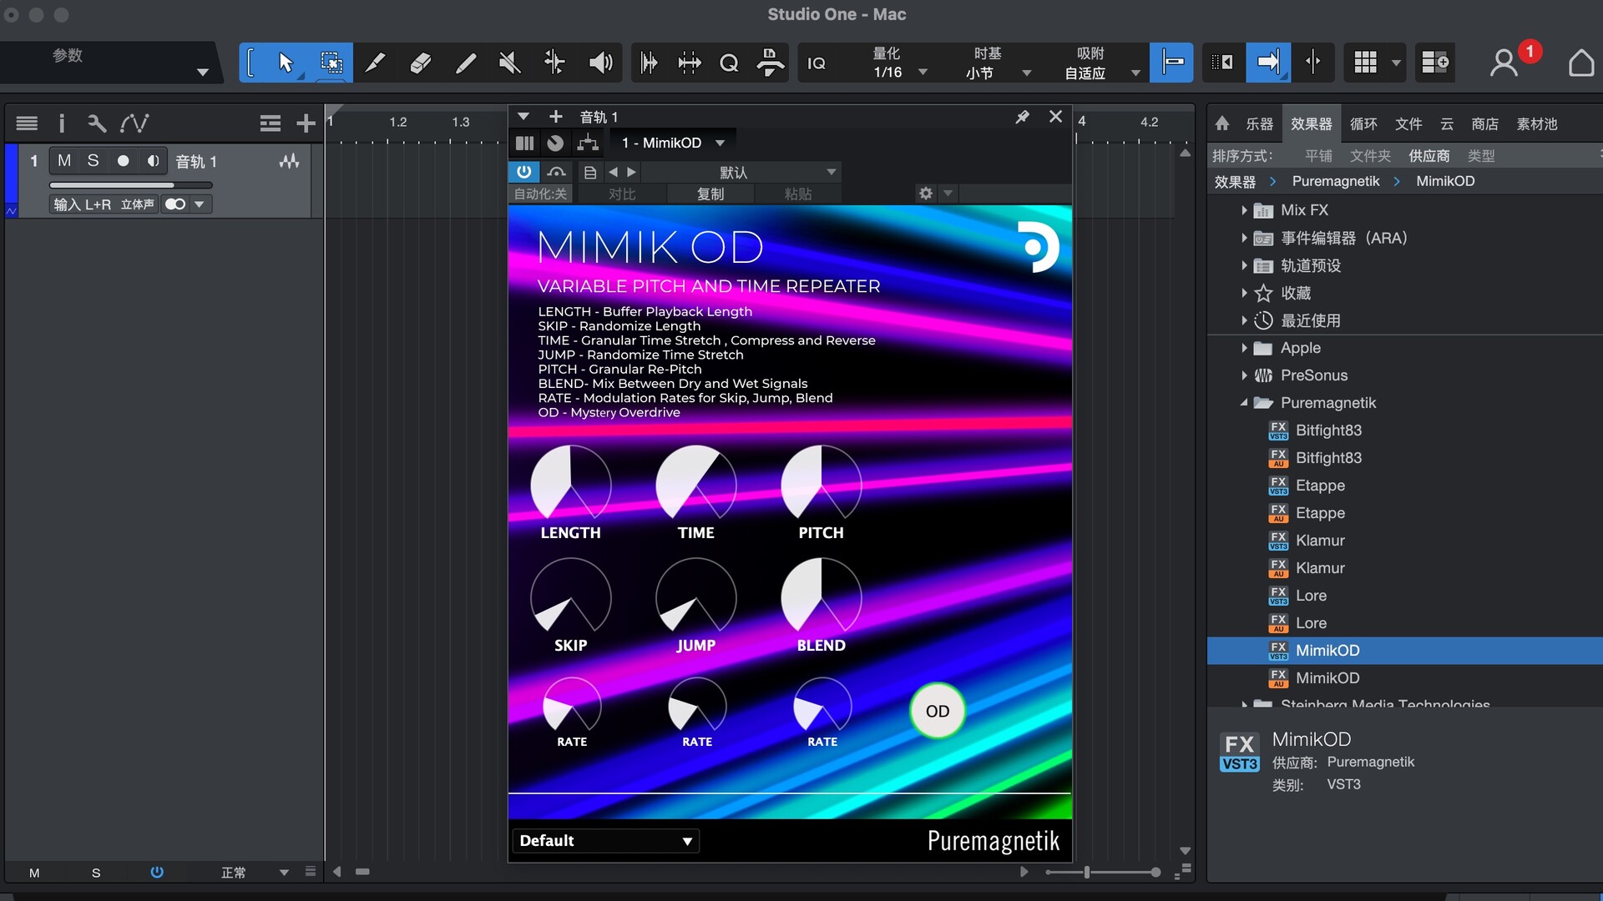
Task: Click the Puremagnetik breadcrumb link
Action: (1336, 181)
